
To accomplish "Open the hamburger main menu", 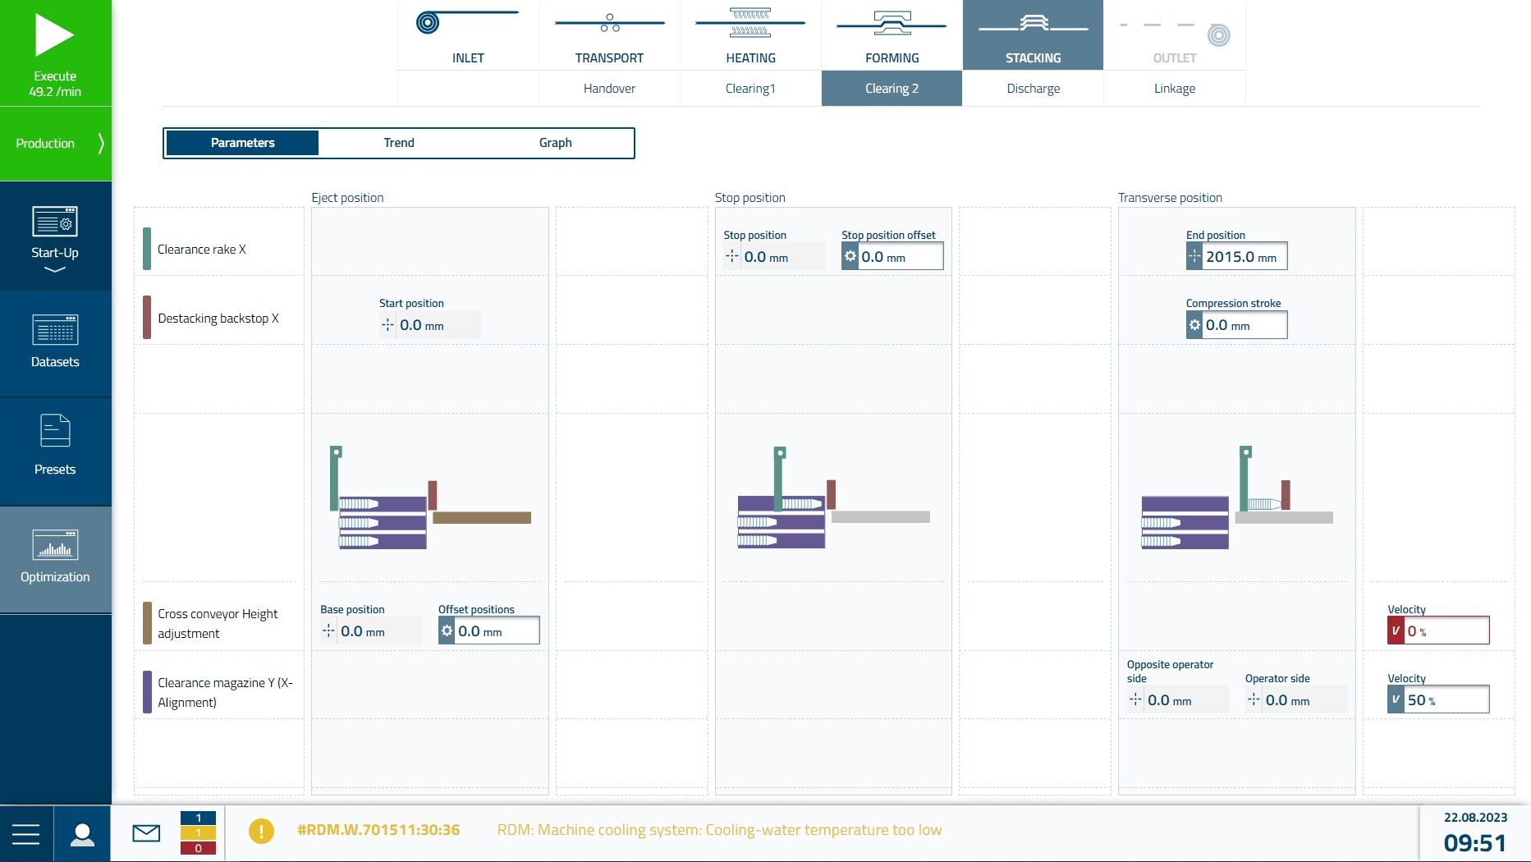I will tap(26, 834).
